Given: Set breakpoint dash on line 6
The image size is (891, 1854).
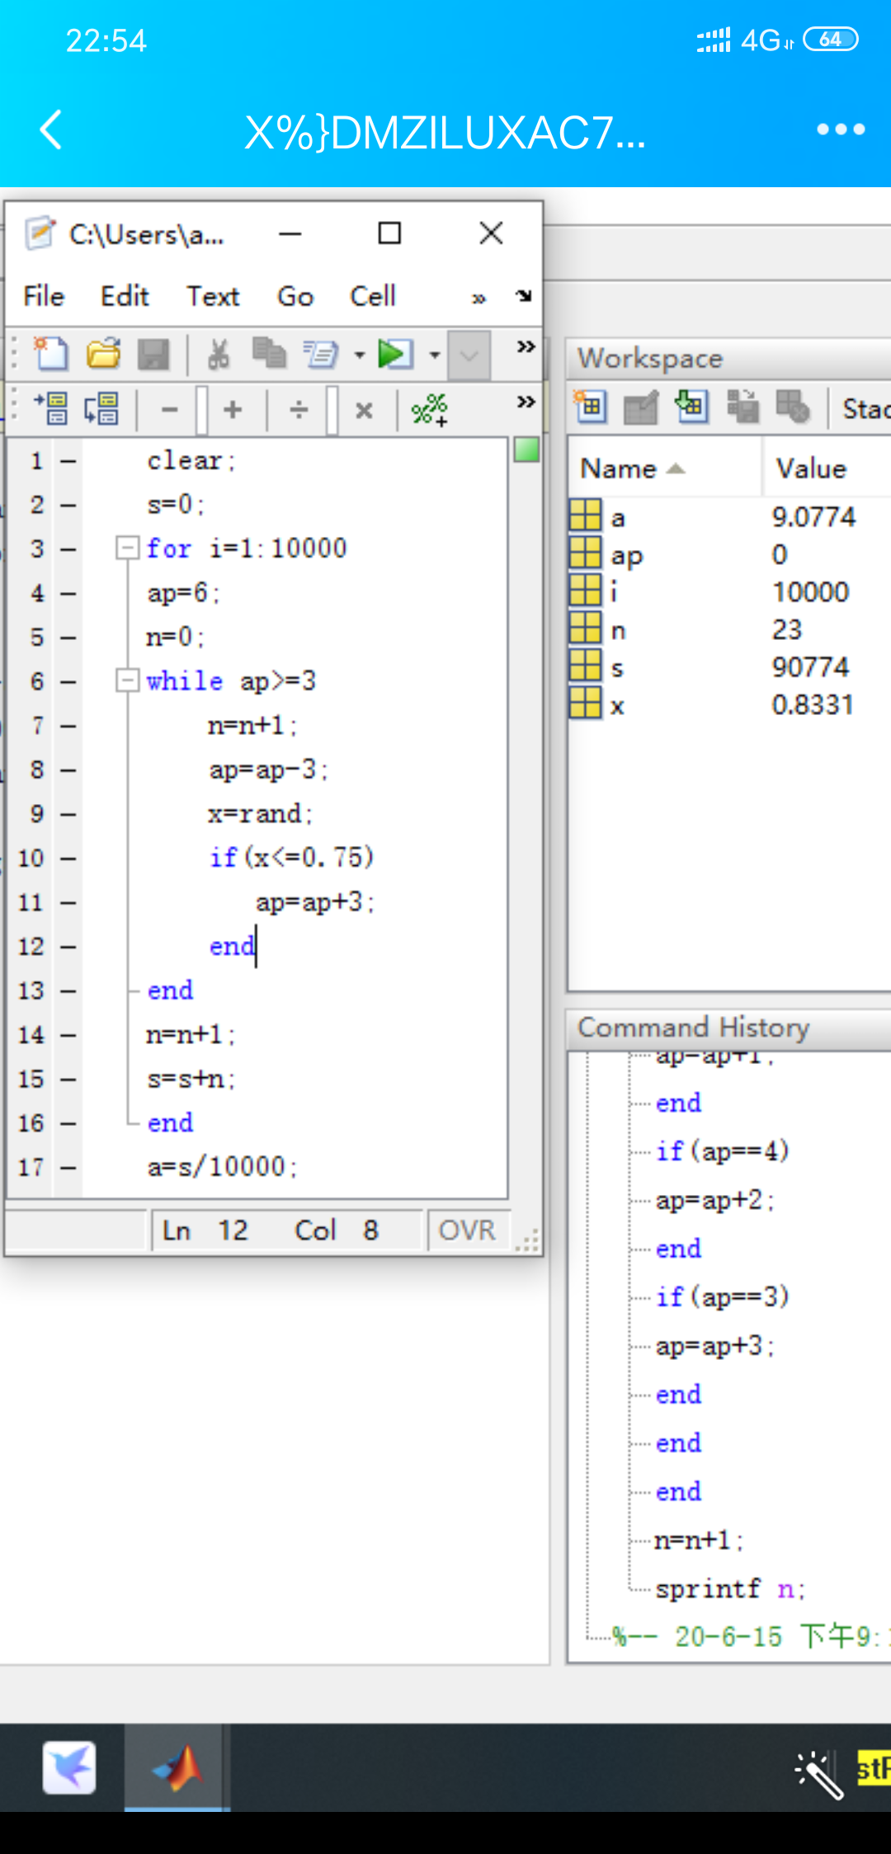Looking at the screenshot, I should point(68,682).
